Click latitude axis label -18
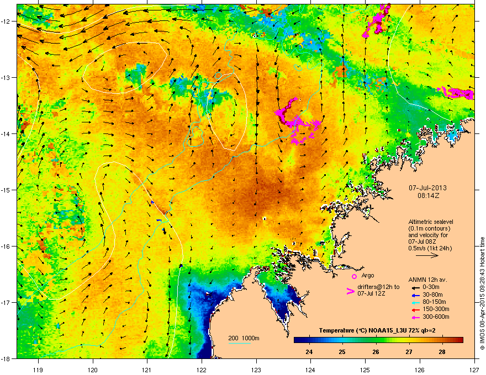Viewport: 486px width, 375px height. [x=6, y=358]
